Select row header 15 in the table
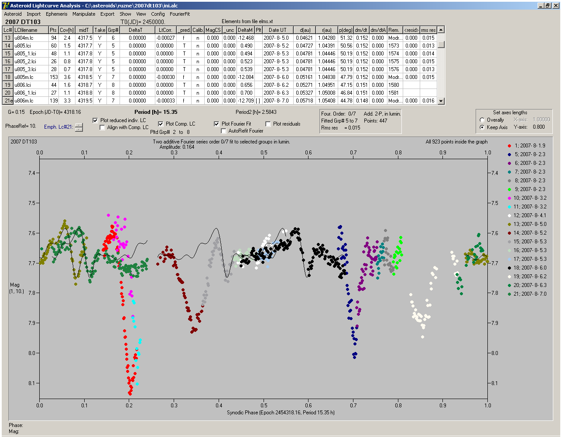 [8, 54]
